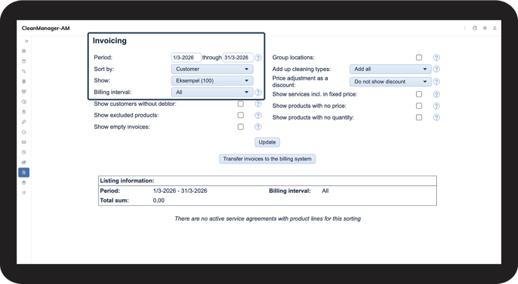
Task: Click the no active service agreements message
Action: pos(268,218)
